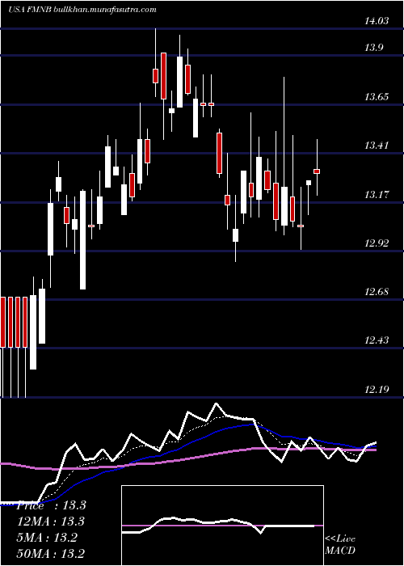Click the <<Live MACD label

[340, 545]
